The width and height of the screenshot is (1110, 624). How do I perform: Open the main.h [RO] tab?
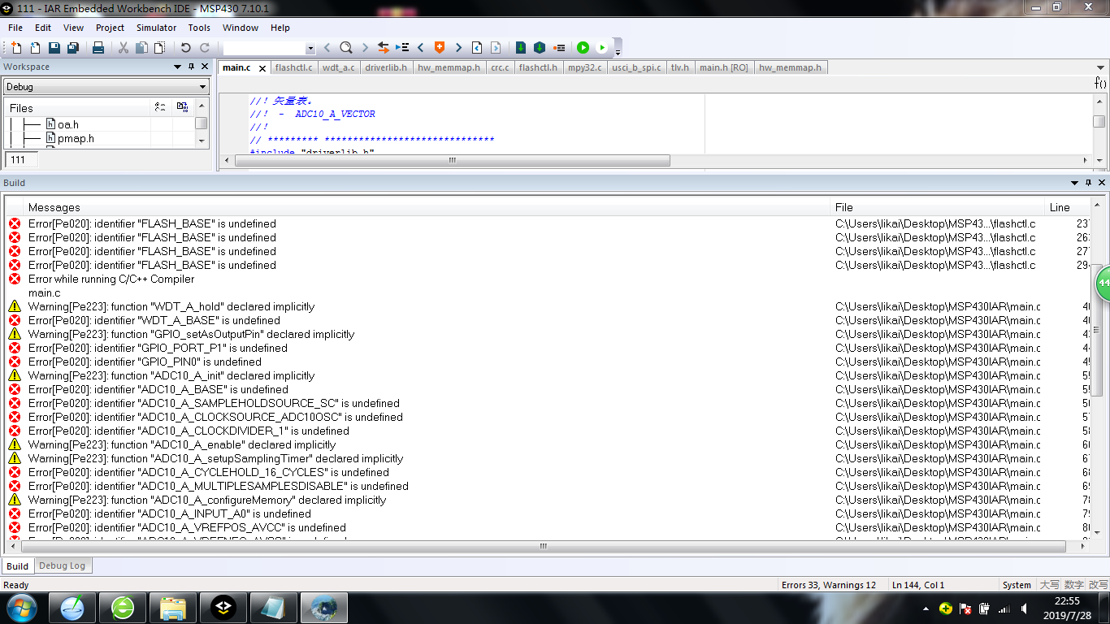[724, 67]
